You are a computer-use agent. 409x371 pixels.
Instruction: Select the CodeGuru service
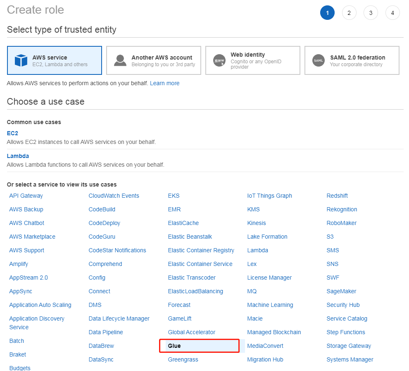102,237
